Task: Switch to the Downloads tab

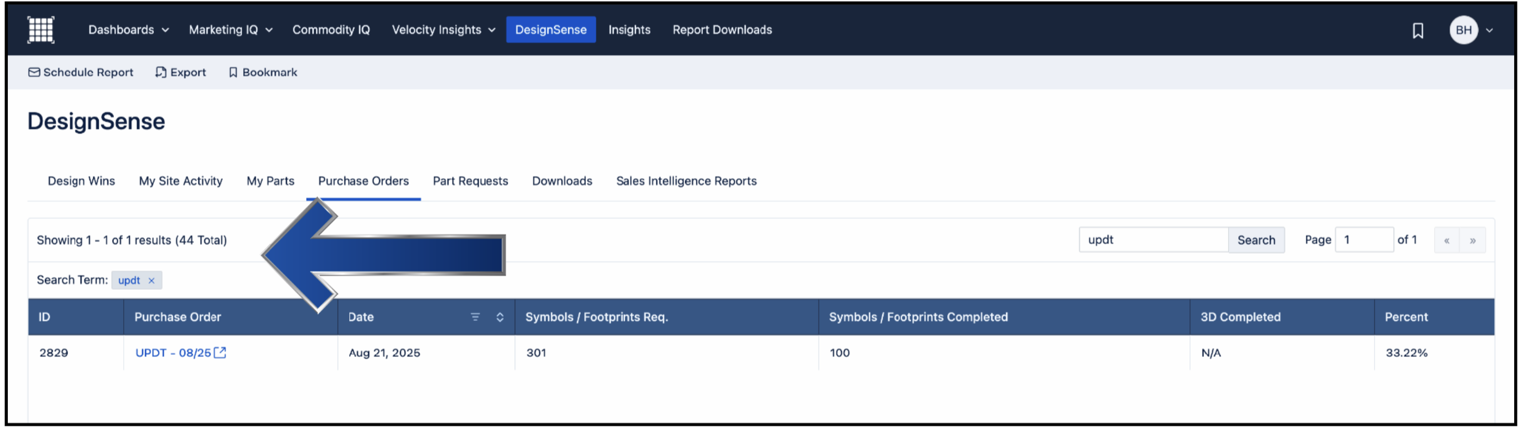Action: pos(562,181)
